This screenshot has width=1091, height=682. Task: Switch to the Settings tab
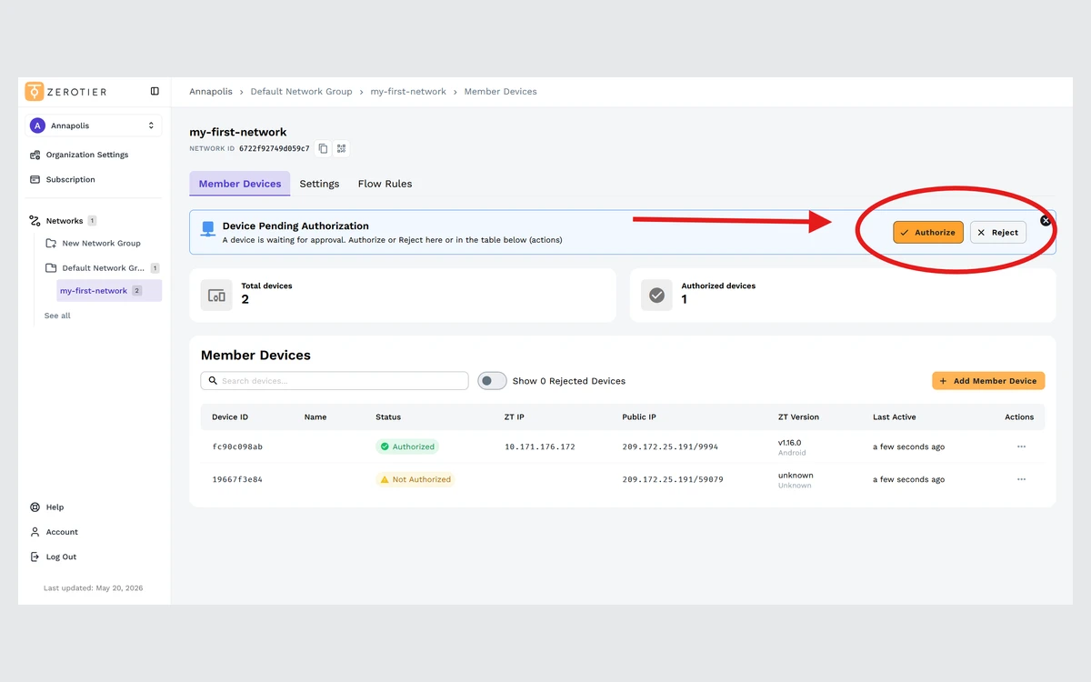click(x=319, y=184)
